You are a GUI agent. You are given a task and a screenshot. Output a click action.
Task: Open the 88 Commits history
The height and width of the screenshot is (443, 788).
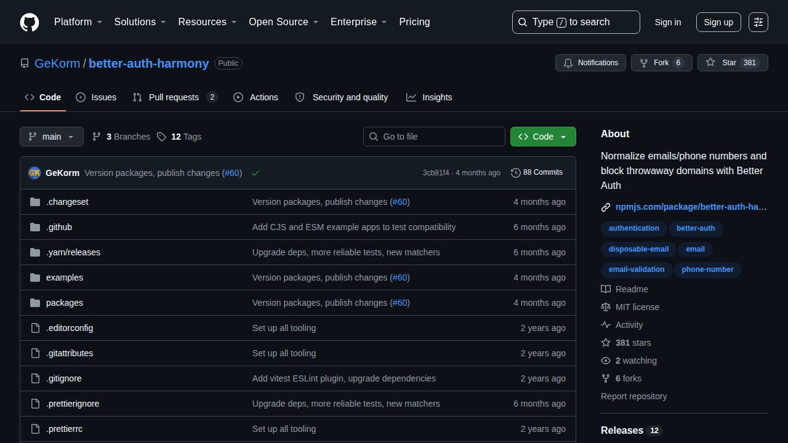[x=537, y=172]
